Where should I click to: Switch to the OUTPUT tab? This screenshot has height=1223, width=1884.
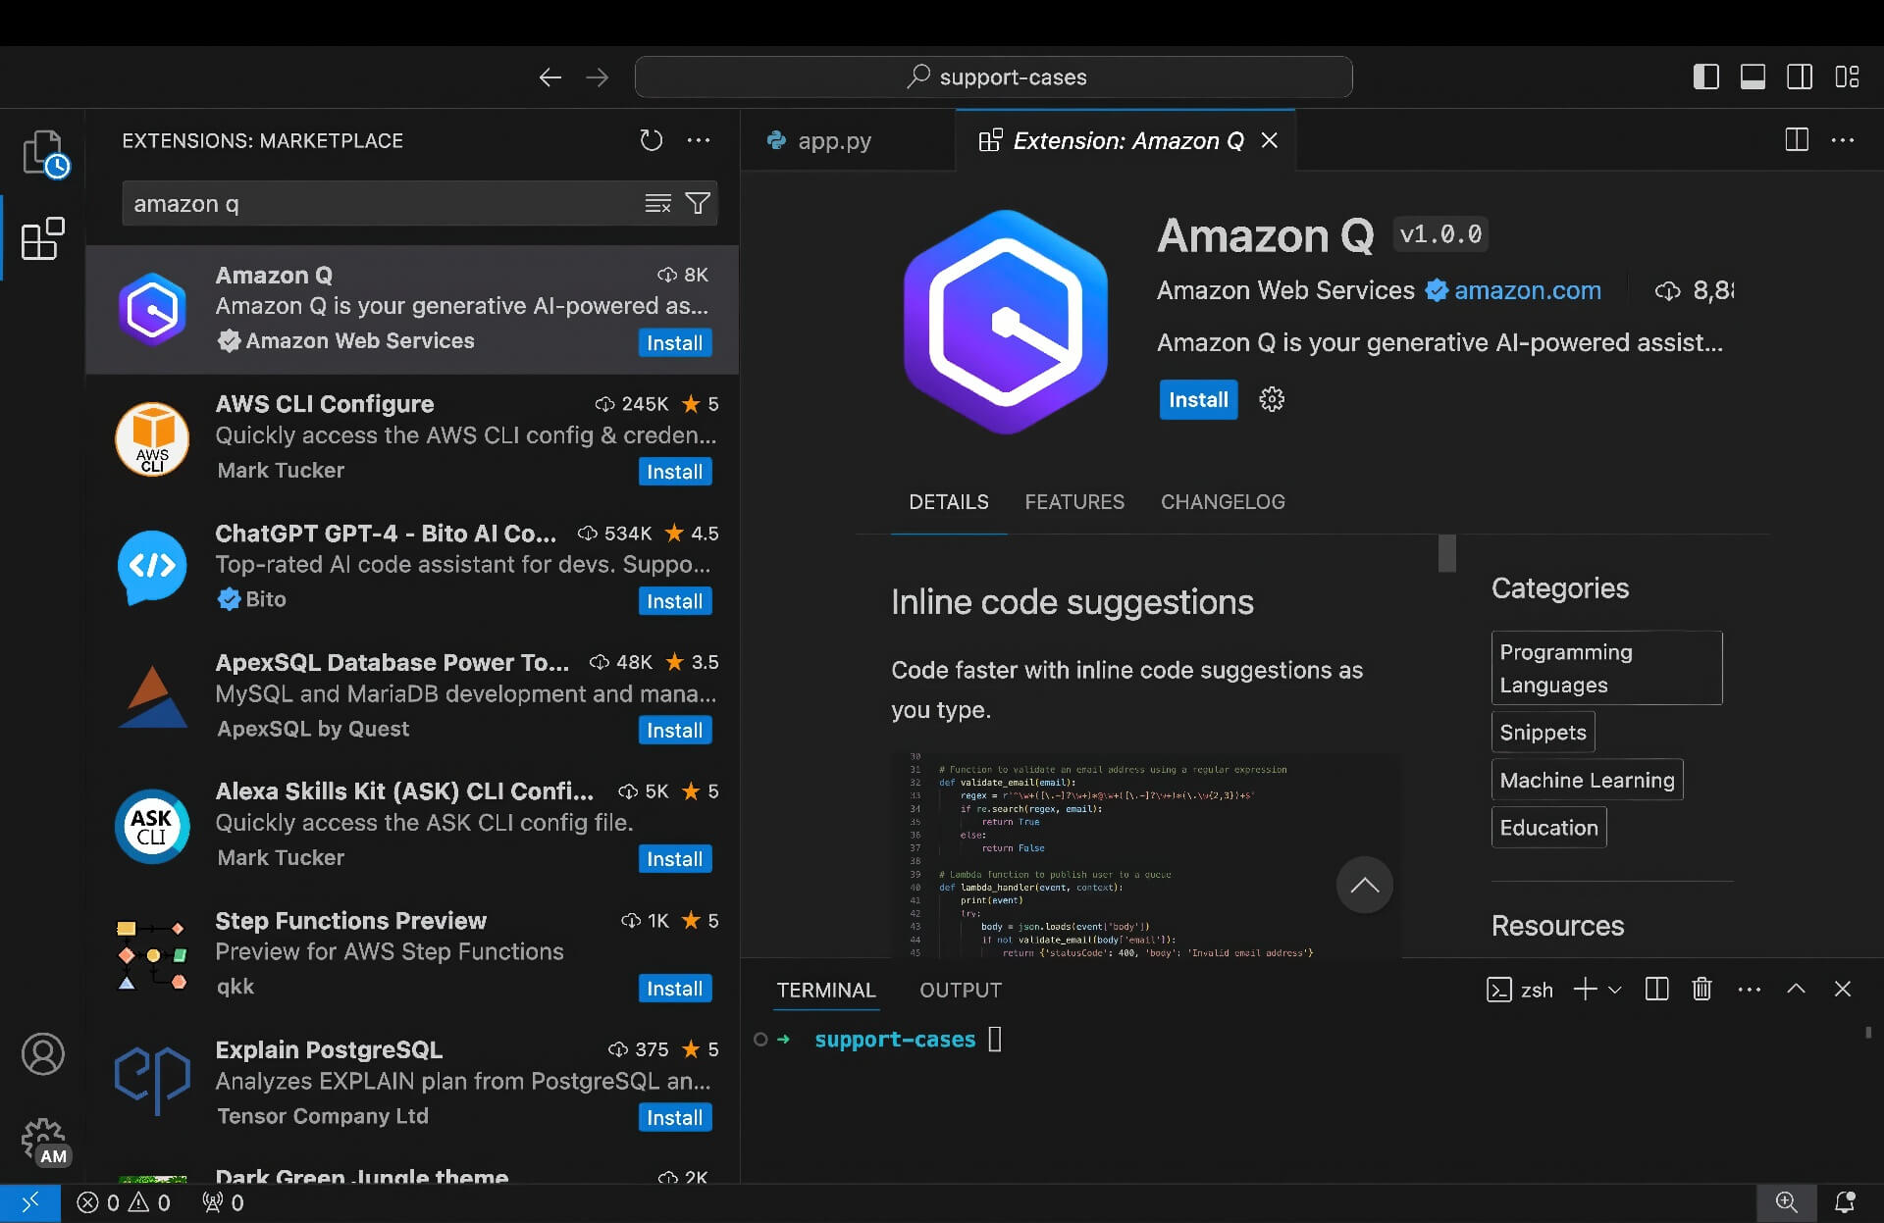(961, 990)
